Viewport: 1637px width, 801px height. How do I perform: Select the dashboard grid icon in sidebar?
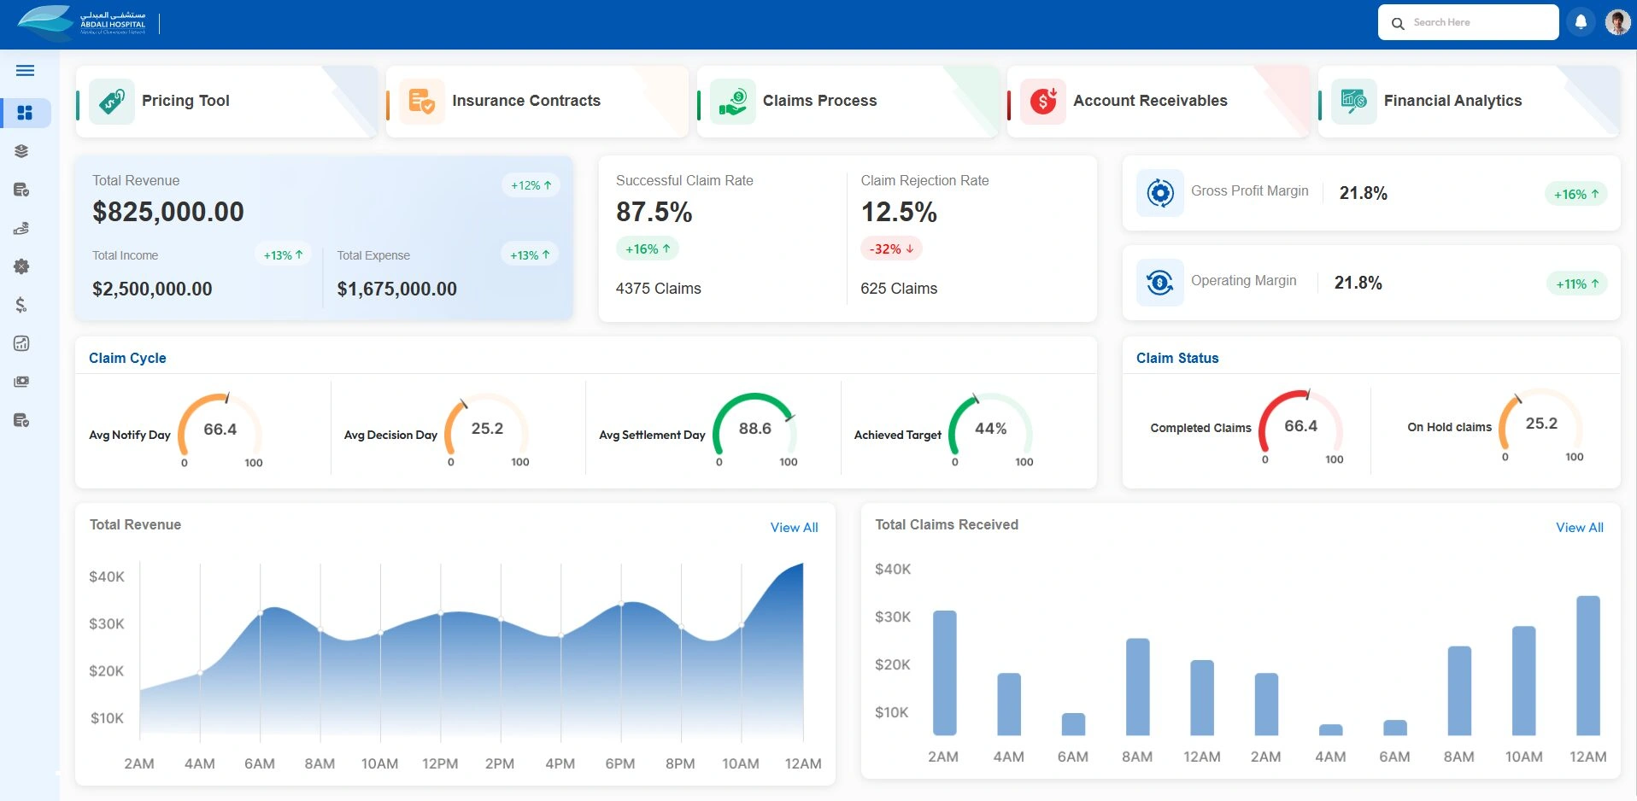[x=25, y=113]
